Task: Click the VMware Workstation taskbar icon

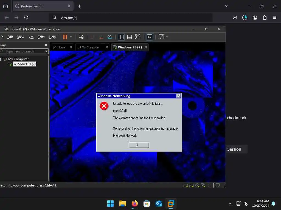Action: pyautogui.click(x=171, y=203)
